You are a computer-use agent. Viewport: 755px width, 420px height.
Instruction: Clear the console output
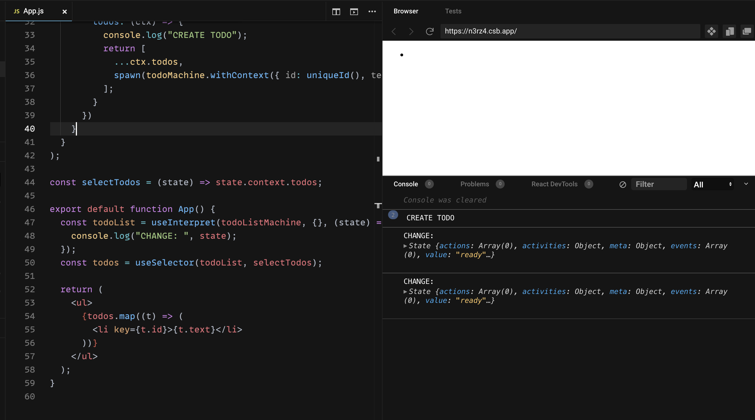point(623,184)
